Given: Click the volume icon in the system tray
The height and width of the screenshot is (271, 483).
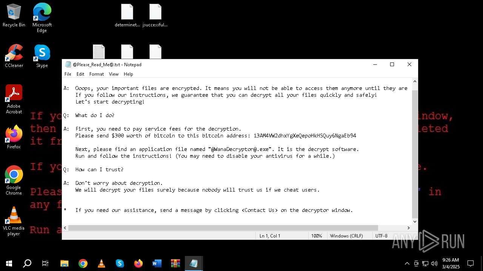Looking at the screenshot, I should (x=434, y=263).
